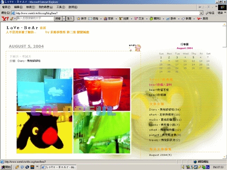Click the 新聞 news icon in Yahoo toolbar

click(183, 19)
